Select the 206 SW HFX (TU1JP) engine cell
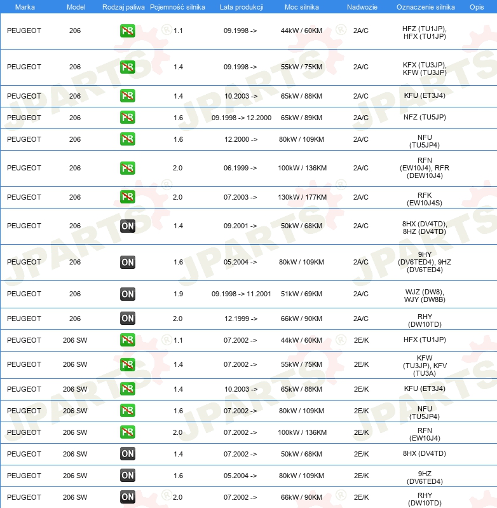The height and width of the screenshot is (508, 497). click(425, 340)
